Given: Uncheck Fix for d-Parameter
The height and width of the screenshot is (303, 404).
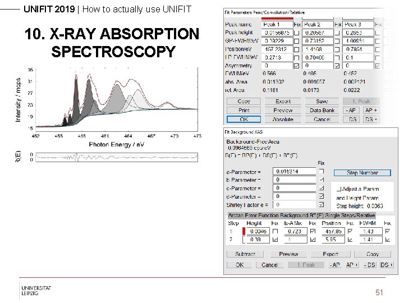Looking at the screenshot, I should pyautogui.click(x=322, y=196).
